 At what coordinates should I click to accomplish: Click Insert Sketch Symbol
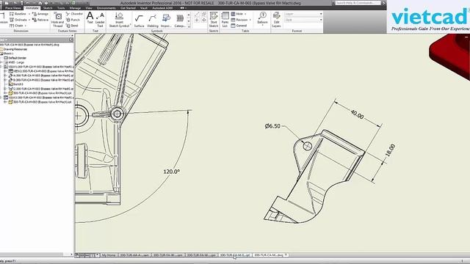(x=119, y=20)
